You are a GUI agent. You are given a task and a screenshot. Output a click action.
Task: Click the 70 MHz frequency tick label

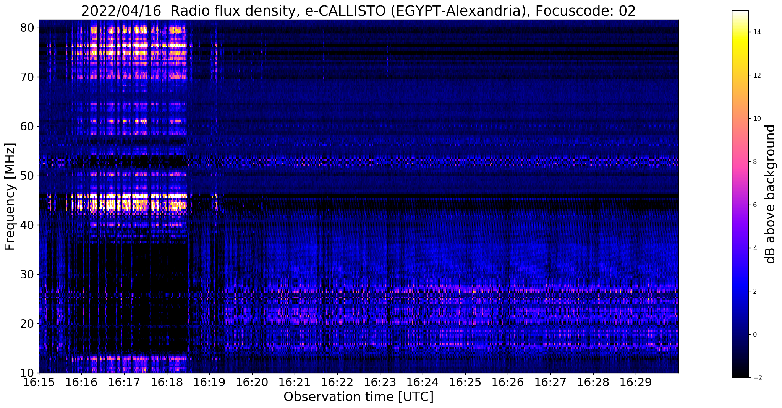pyautogui.click(x=28, y=77)
